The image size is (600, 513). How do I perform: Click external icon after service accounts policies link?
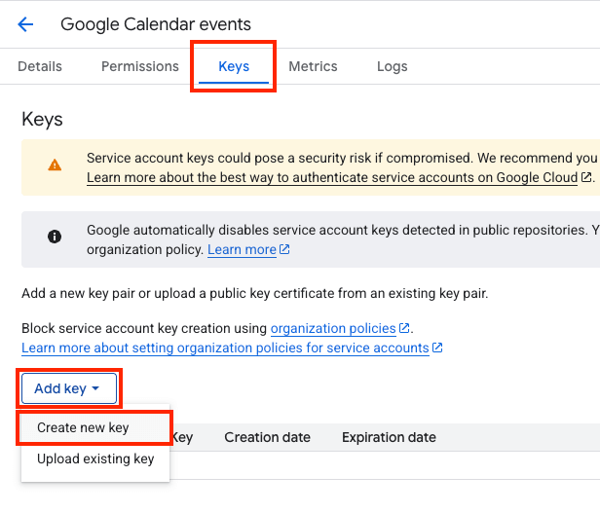437,348
